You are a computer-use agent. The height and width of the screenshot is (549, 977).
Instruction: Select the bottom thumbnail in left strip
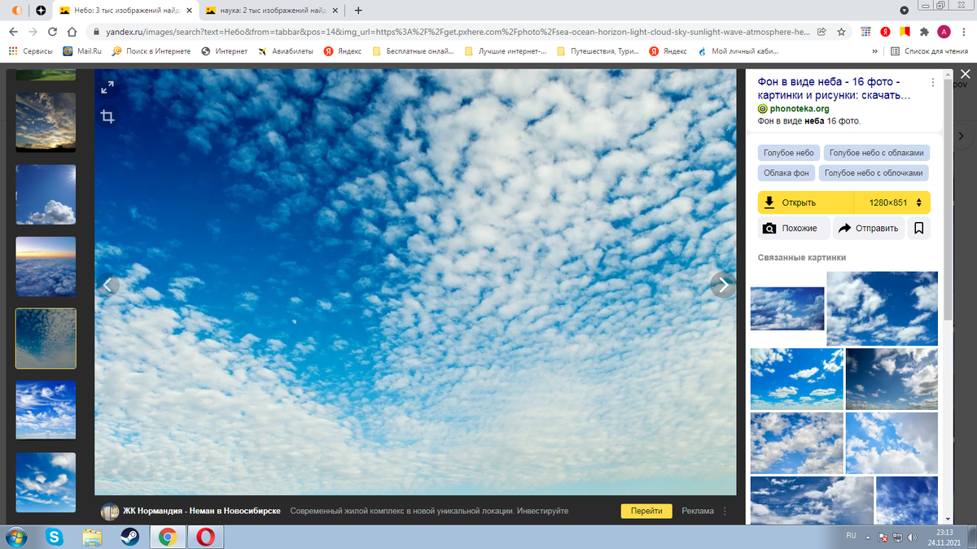tap(46, 481)
